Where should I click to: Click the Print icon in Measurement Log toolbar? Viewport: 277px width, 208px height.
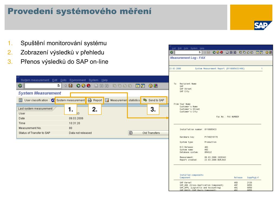[227, 52]
